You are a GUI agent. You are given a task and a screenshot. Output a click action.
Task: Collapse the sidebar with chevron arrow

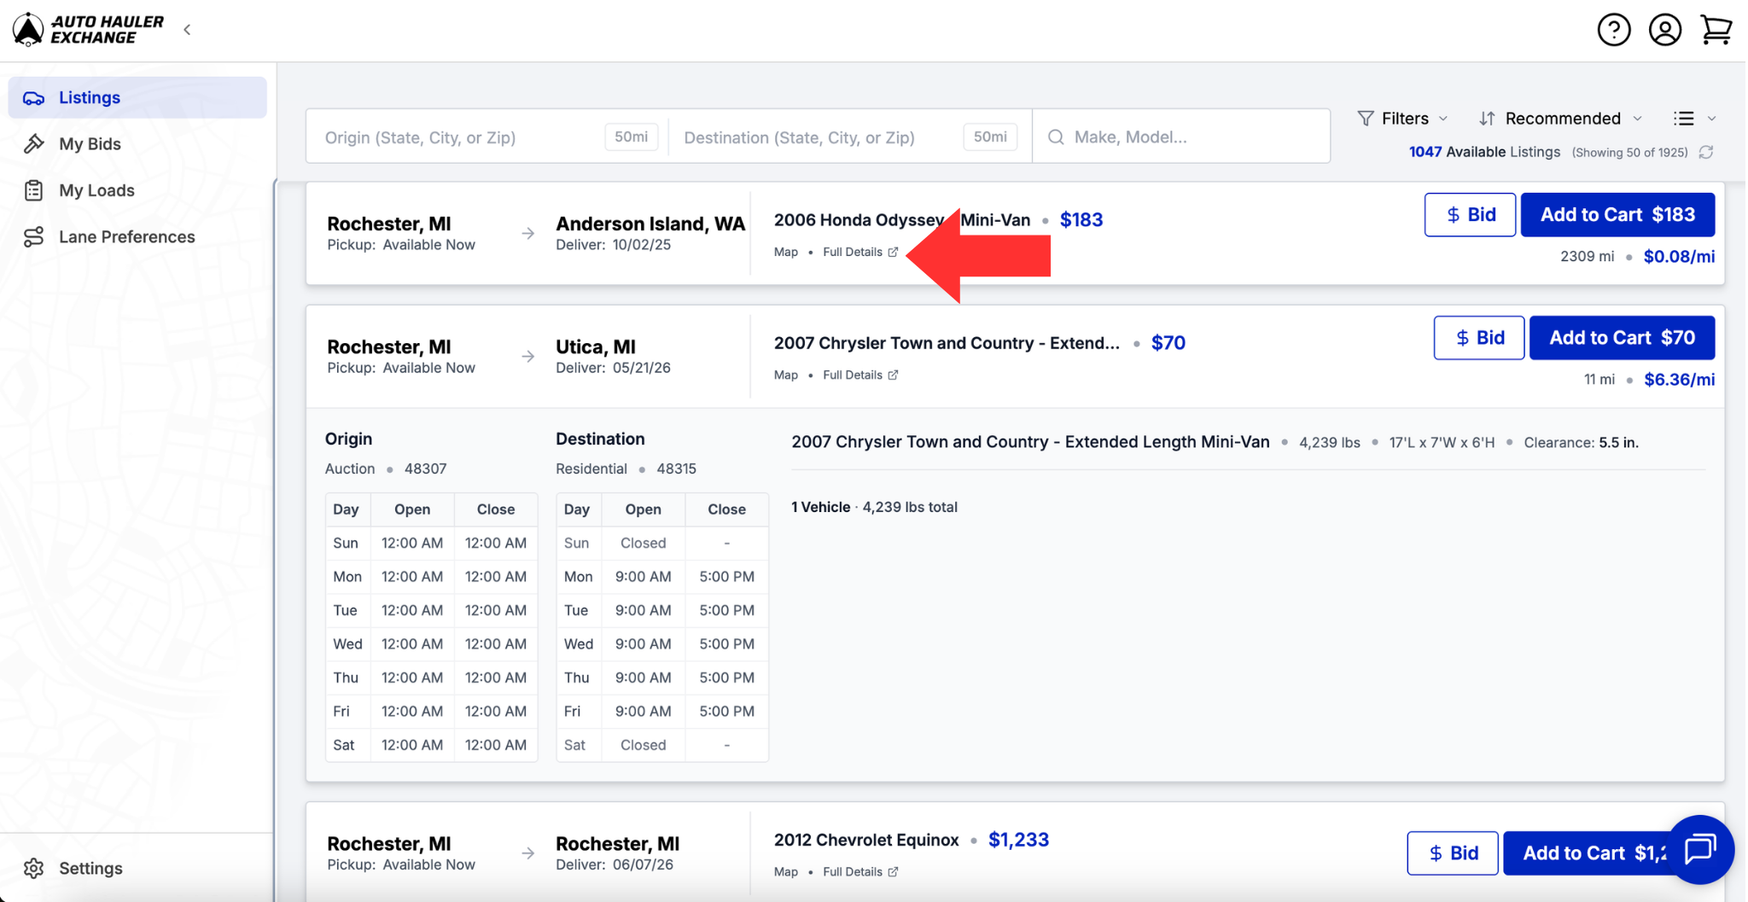pyautogui.click(x=187, y=30)
